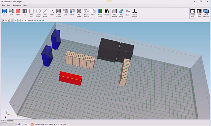
Task: Click the gray X cancel icon in status bar
Action: click(16, 124)
